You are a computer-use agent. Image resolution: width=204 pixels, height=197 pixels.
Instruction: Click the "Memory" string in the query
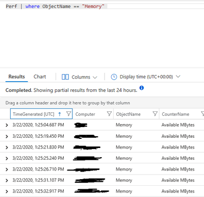93,7
